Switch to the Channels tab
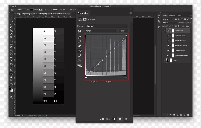Screen dimensions: 201x128 coord(172,15)
